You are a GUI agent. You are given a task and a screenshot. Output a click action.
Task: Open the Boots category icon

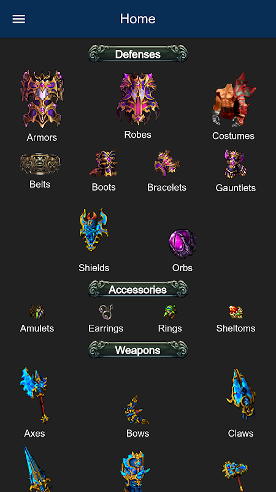[104, 164]
